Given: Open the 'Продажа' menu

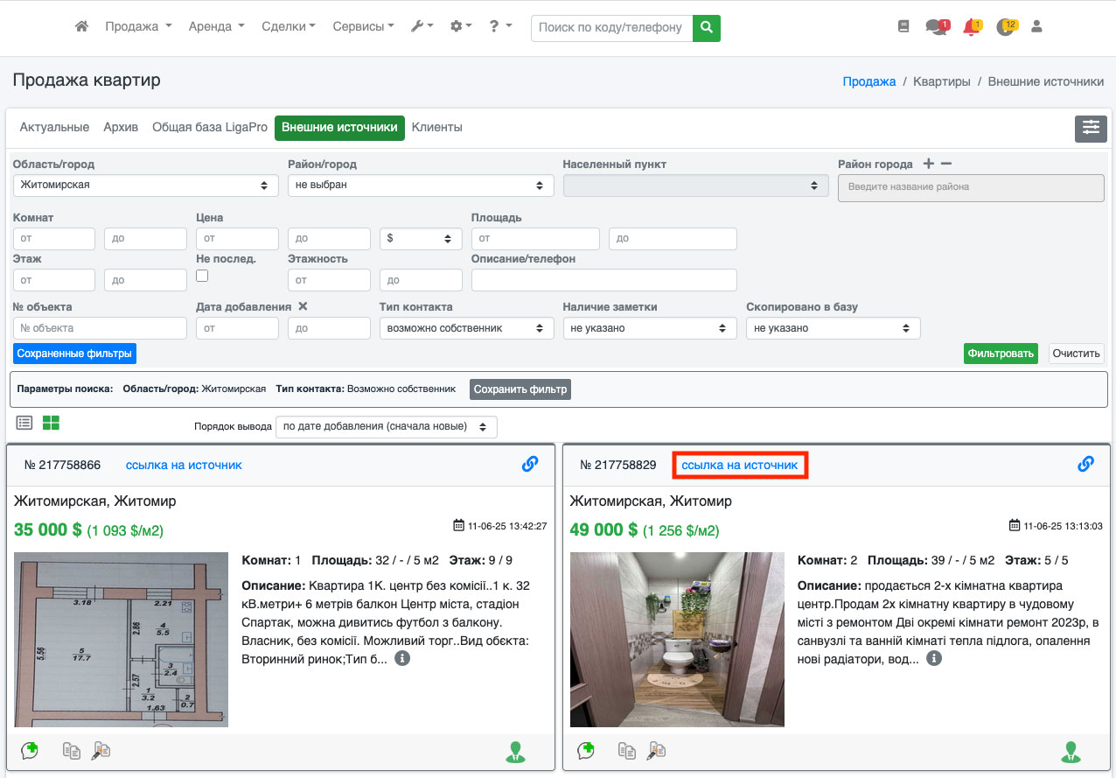Looking at the screenshot, I should (138, 27).
